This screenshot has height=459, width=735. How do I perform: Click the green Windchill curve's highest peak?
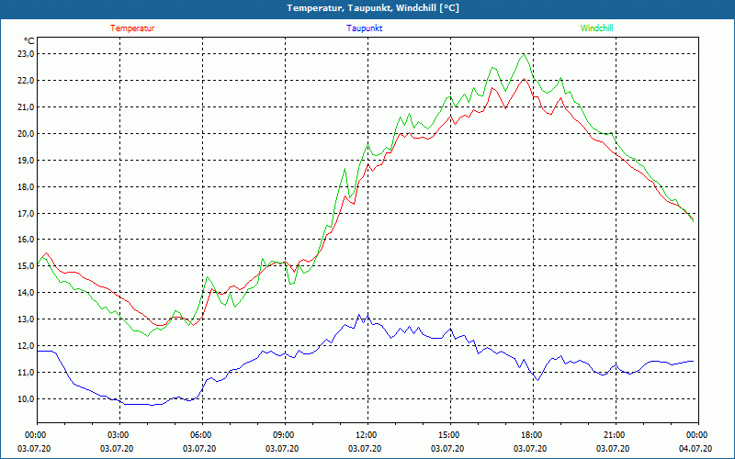click(524, 54)
